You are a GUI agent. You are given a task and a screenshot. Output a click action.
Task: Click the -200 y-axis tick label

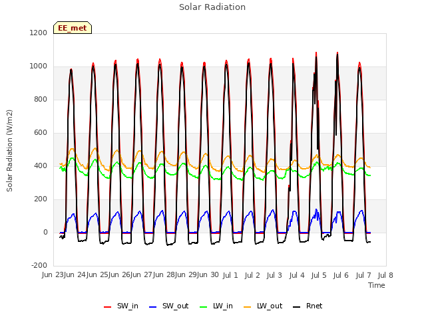(x=39, y=265)
